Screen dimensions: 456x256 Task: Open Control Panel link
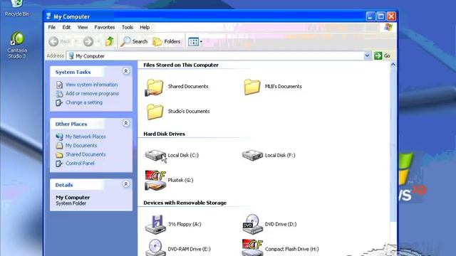tap(80, 163)
